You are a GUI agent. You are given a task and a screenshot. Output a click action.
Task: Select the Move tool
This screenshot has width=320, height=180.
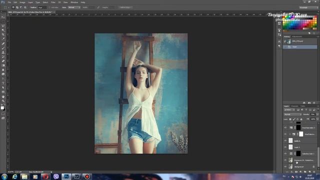click(3, 17)
